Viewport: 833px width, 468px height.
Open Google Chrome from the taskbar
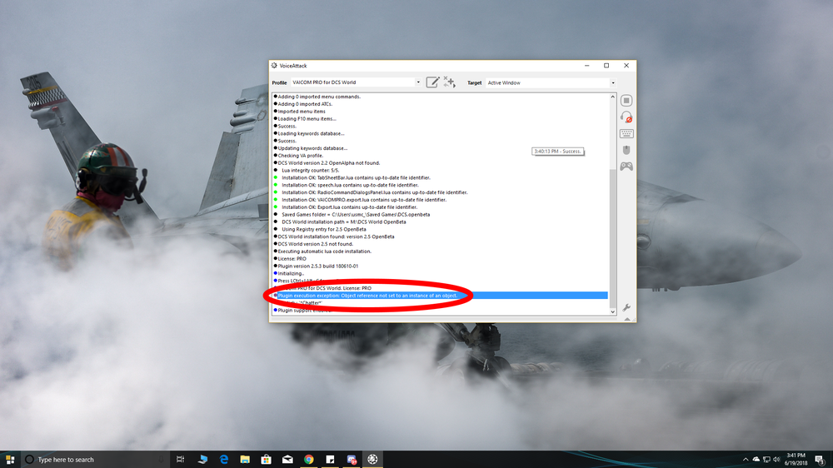pyautogui.click(x=309, y=459)
